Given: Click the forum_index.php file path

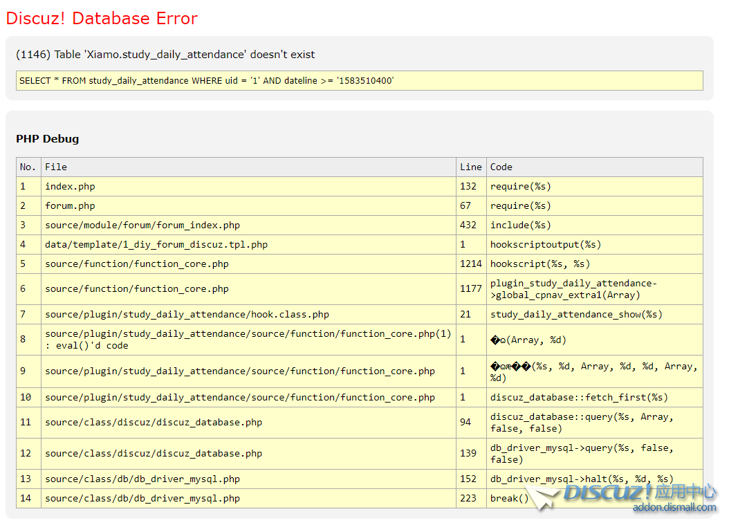Looking at the screenshot, I should click(x=142, y=225).
